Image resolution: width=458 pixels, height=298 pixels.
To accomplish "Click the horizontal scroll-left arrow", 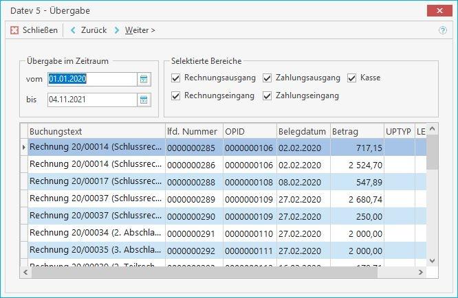I will (25, 272).
